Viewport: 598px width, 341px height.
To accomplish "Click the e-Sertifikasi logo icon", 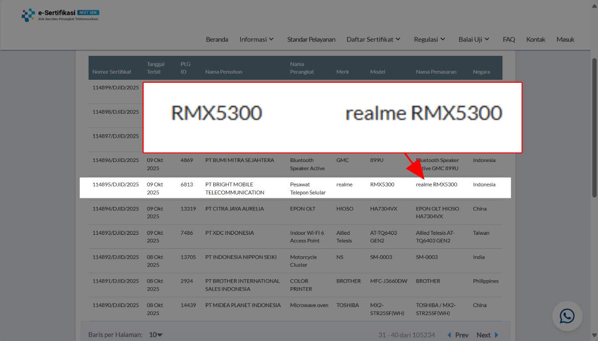I will tap(28, 15).
